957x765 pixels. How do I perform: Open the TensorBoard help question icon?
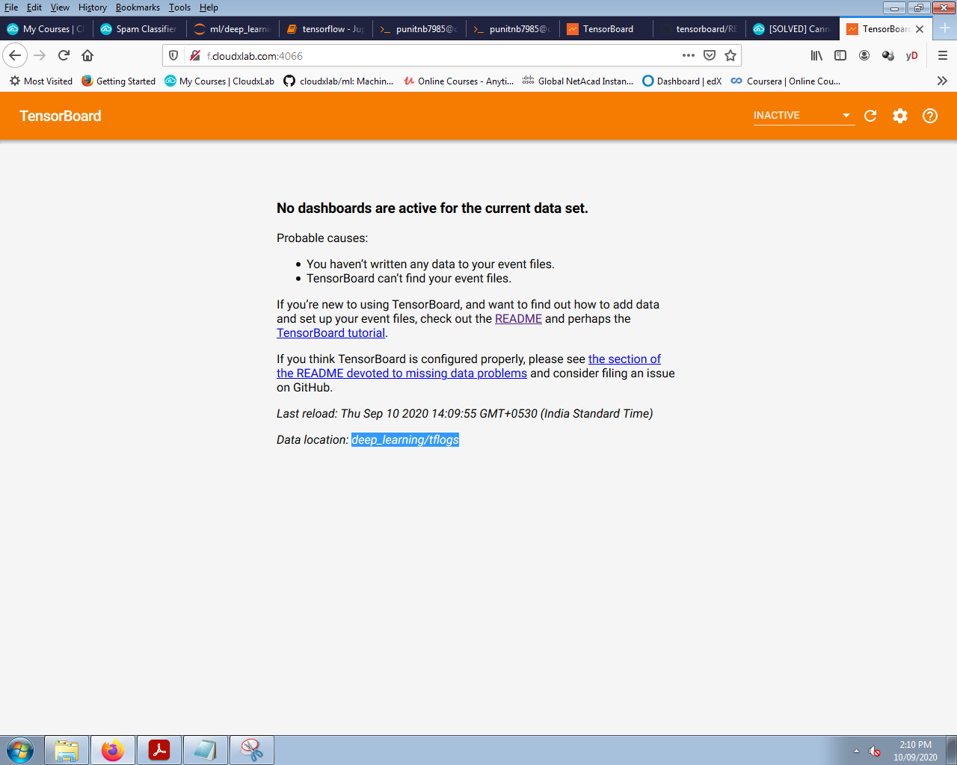point(930,116)
